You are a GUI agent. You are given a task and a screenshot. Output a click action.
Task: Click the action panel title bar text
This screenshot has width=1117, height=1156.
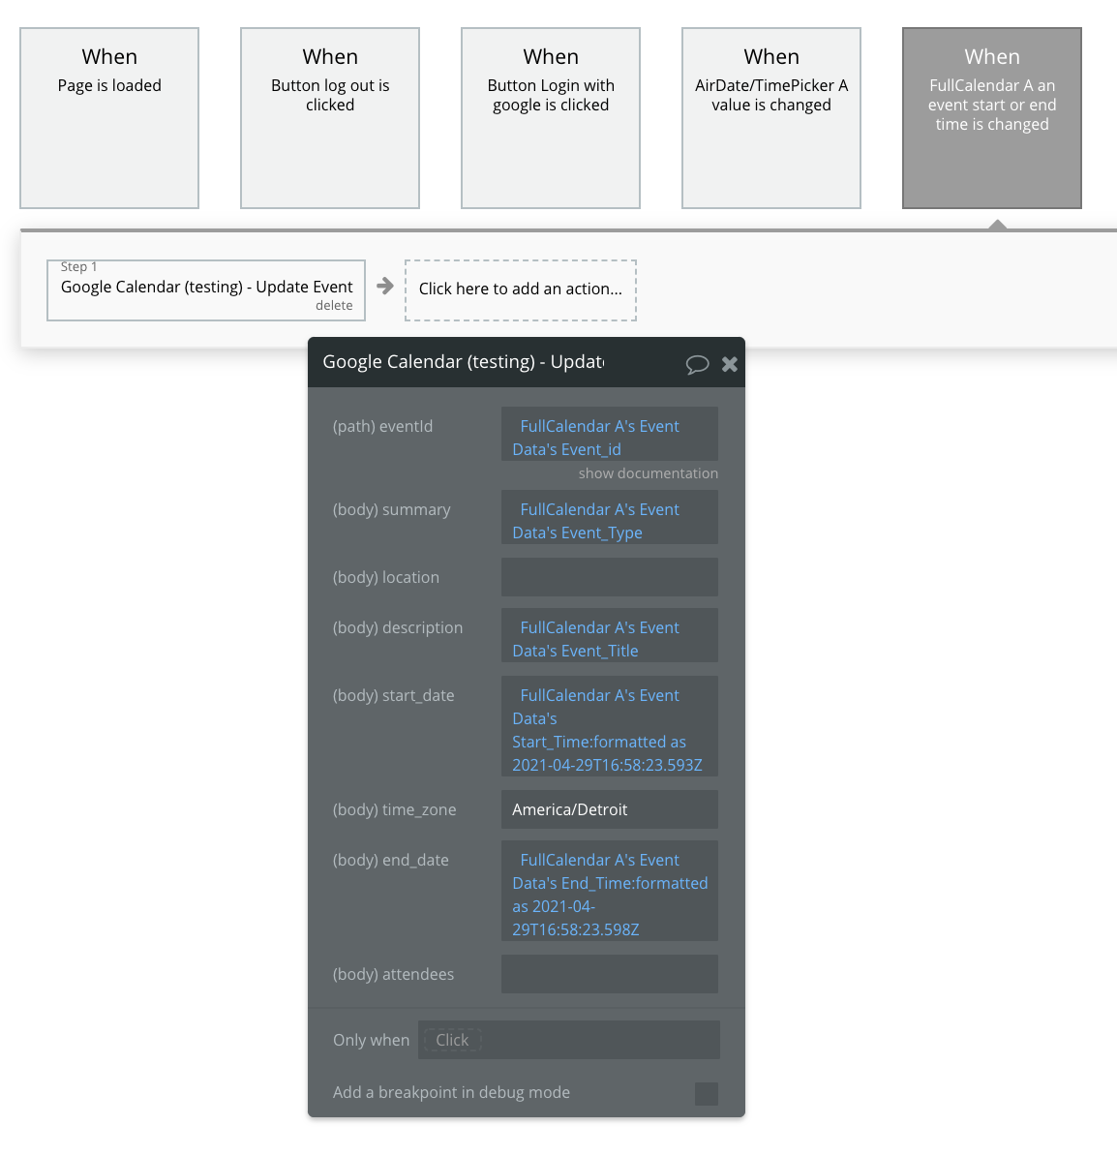click(463, 362)
